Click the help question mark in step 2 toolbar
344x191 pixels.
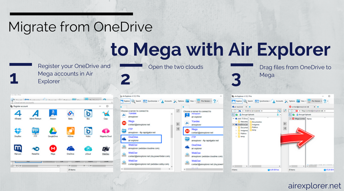tap(214, 101)
